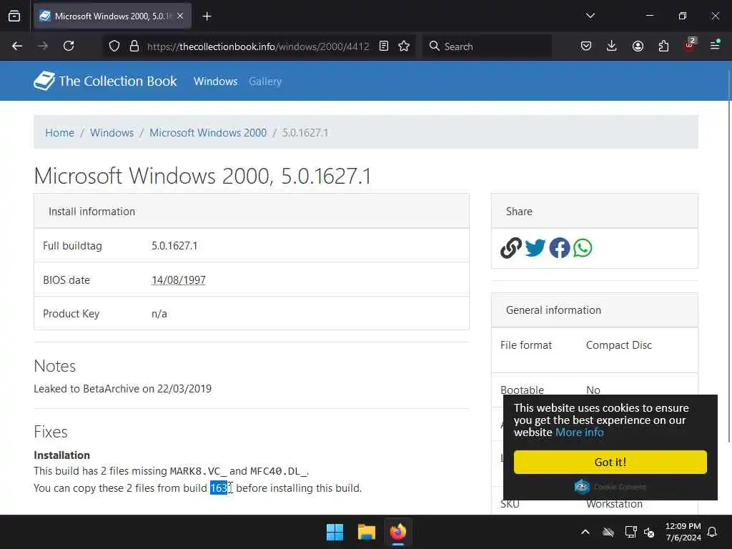Expand the list all tabs chevron
This screenshot has height=549, width=732.
590,16
